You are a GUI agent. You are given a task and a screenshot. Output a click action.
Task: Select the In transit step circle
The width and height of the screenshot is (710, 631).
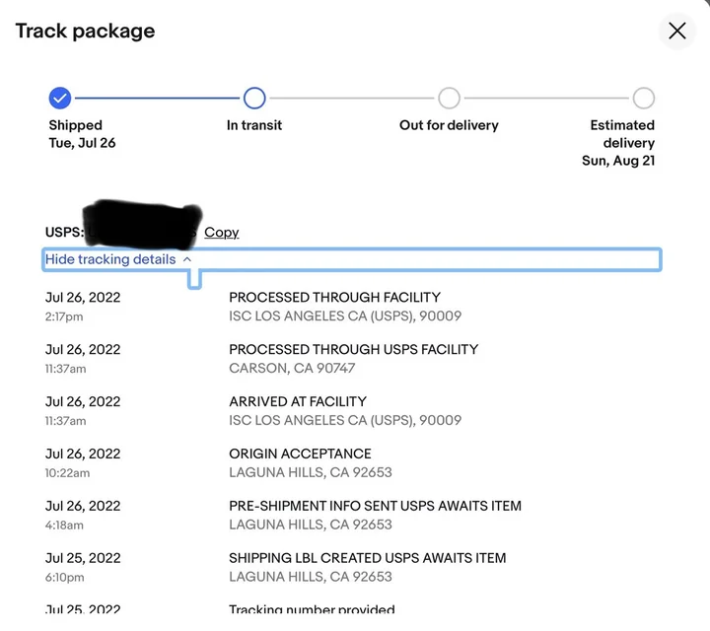coord(254,98)
